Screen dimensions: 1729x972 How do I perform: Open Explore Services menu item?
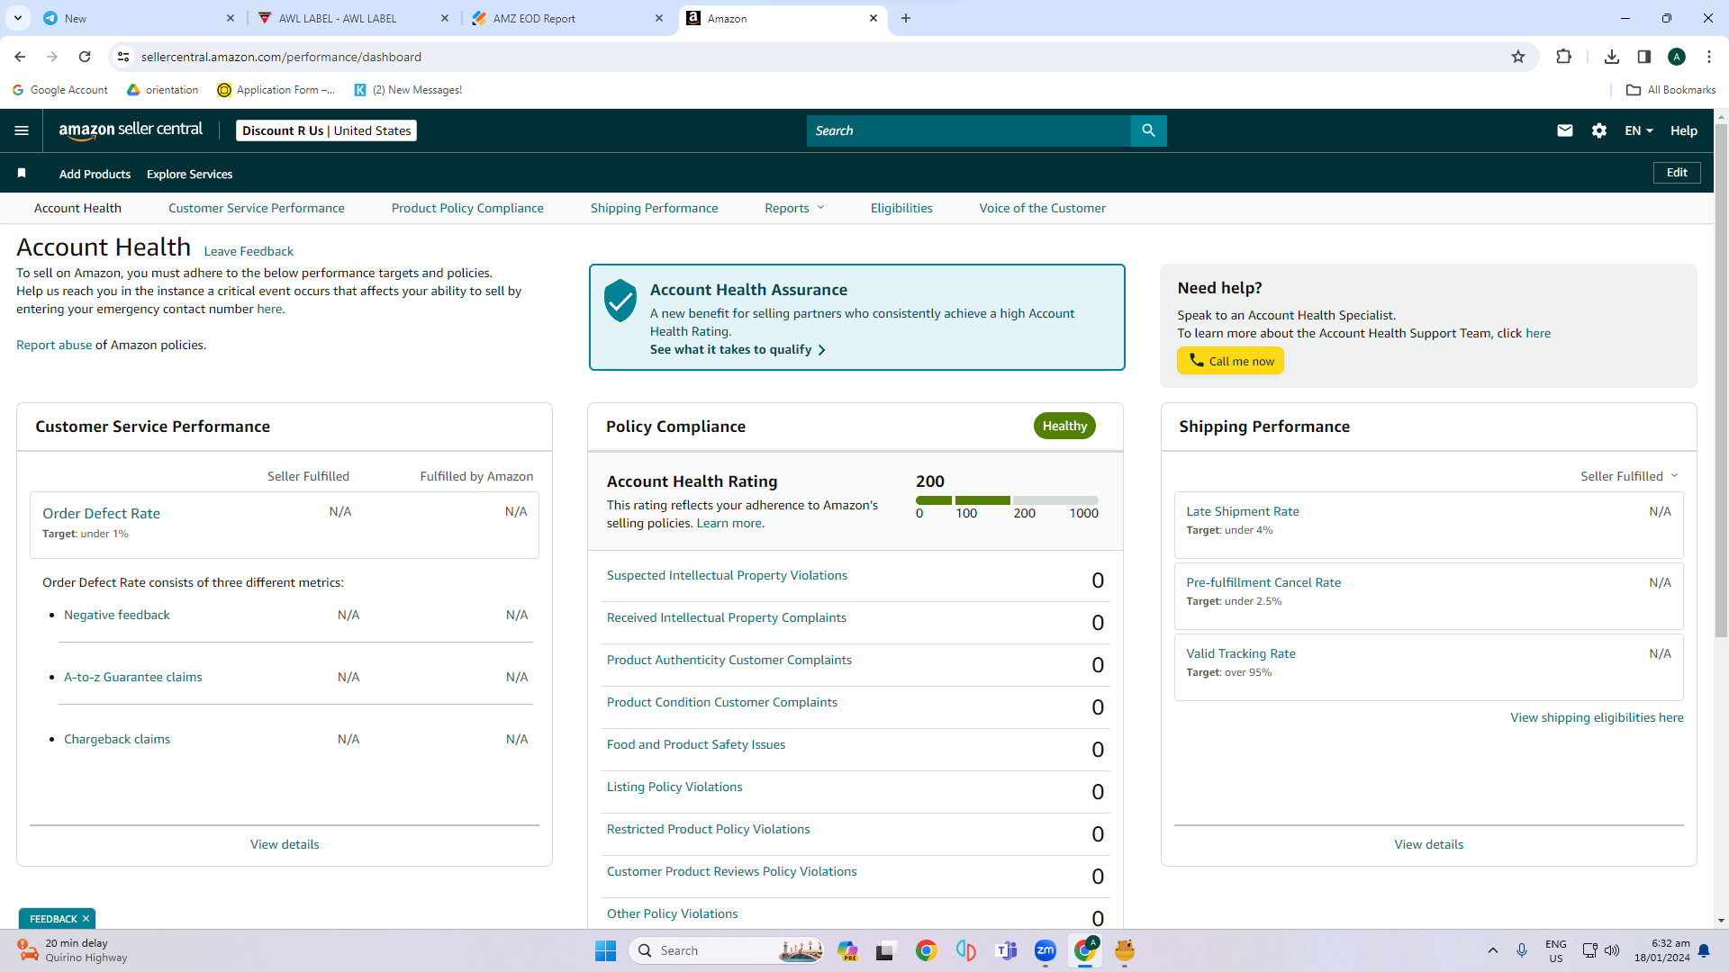(189, 174)
